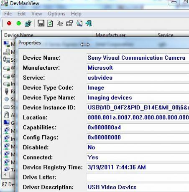
Task: Click the Disable and Enable device icon
Action: click(28, 23)
